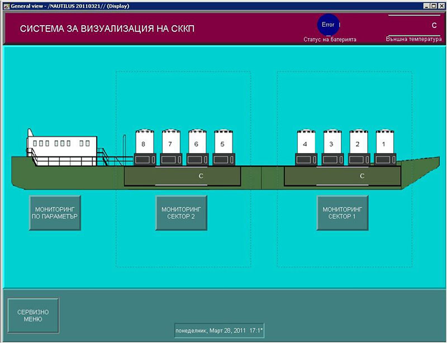
Task: Click container tank number 2
Action: point(358,144)
